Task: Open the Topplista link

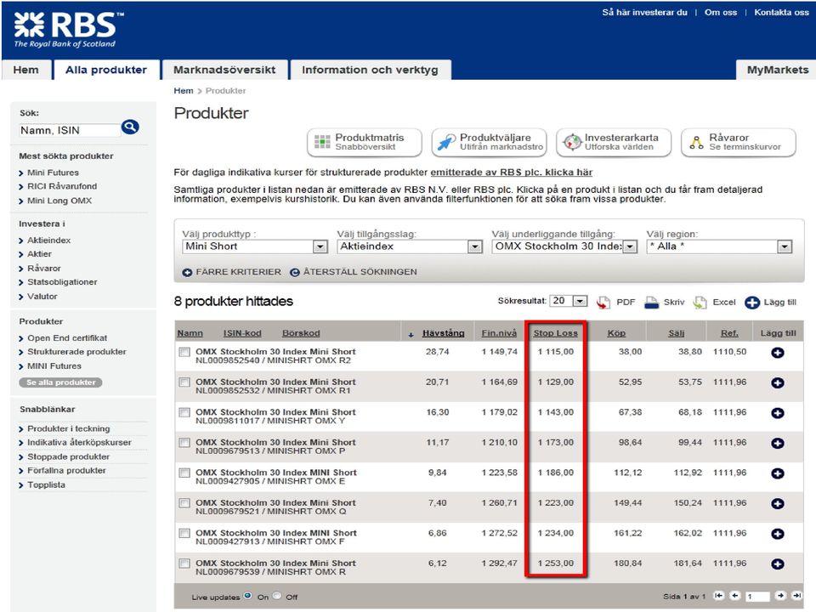Action: point(46,485)
